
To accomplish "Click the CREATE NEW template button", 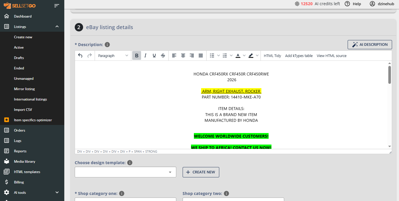I will [201, 172].
